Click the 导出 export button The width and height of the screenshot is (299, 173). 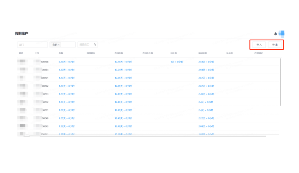(x=275, y=44)
